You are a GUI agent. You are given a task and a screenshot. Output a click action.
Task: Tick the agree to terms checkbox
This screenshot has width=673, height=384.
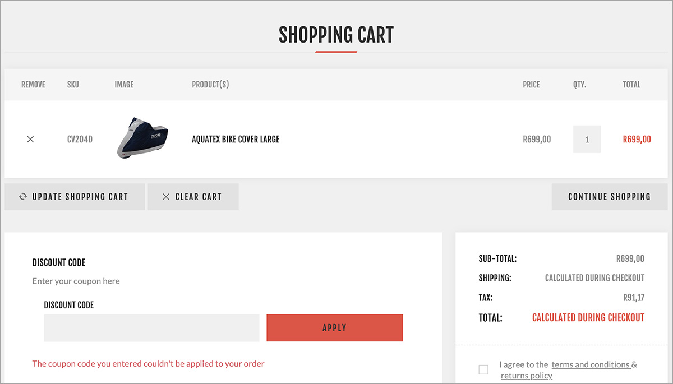[483, 369]
